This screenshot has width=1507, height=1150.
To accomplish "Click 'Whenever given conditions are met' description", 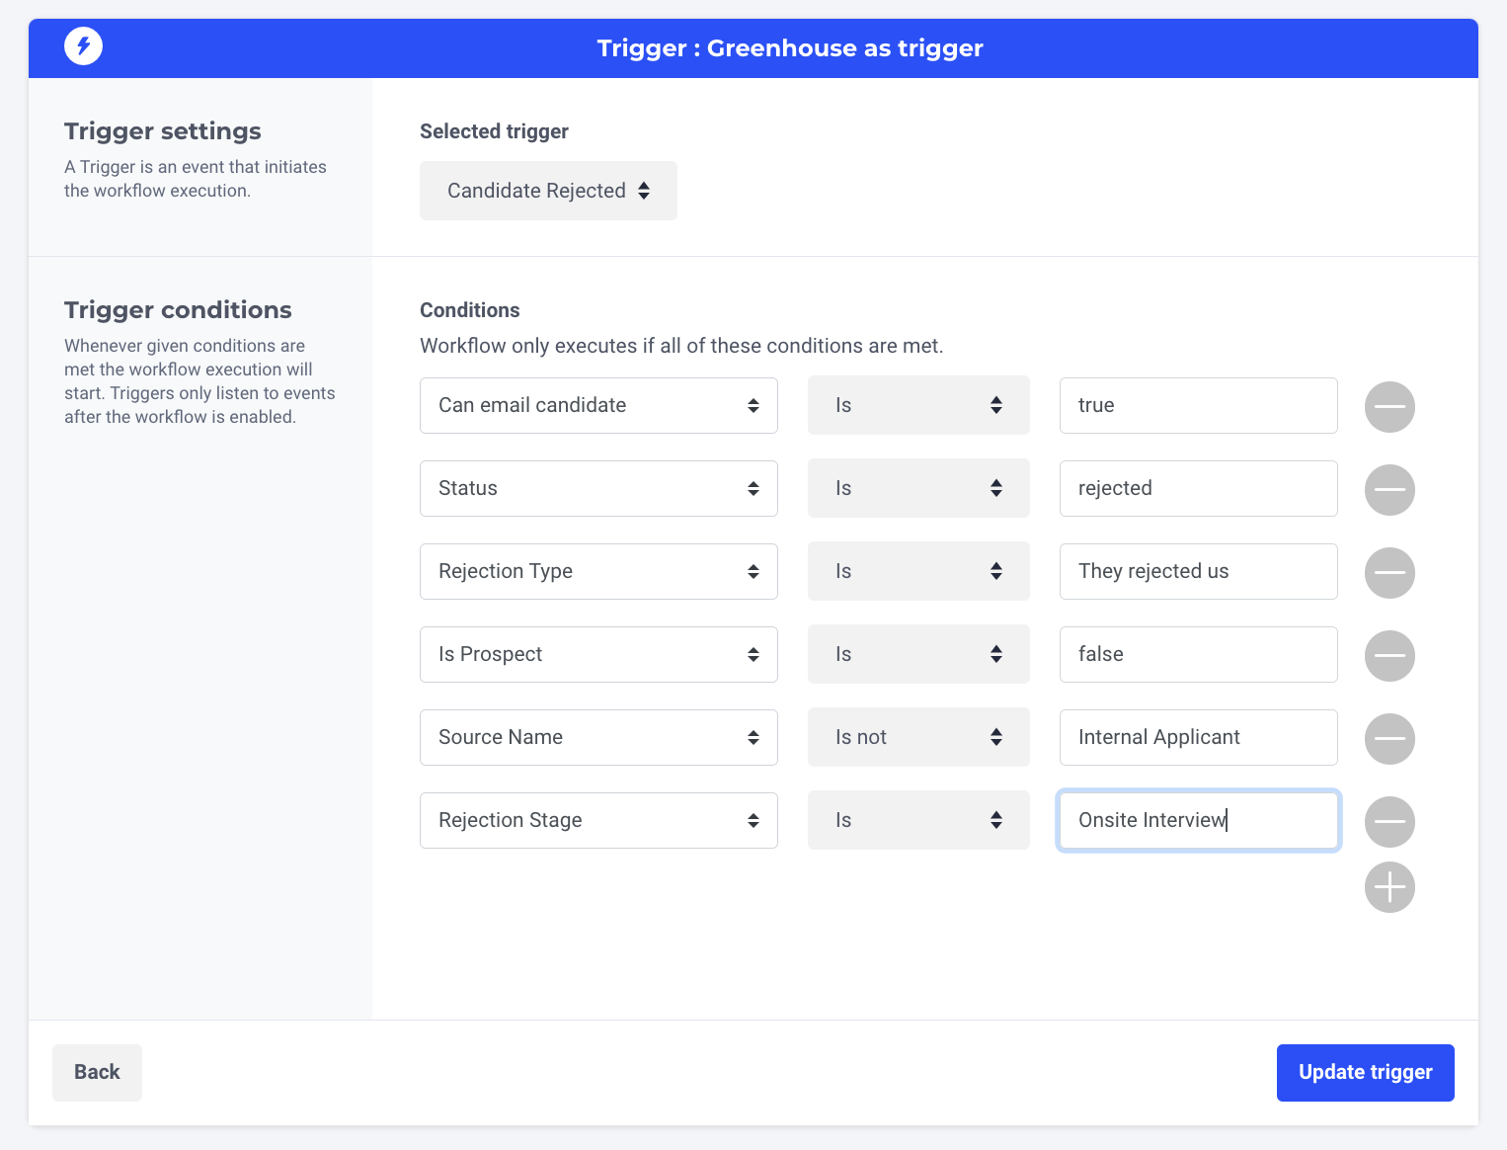I will tap(199, 381).
